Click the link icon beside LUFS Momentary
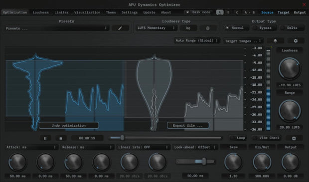Viewport: 309px width, 182px height. (x=188, y=28)
